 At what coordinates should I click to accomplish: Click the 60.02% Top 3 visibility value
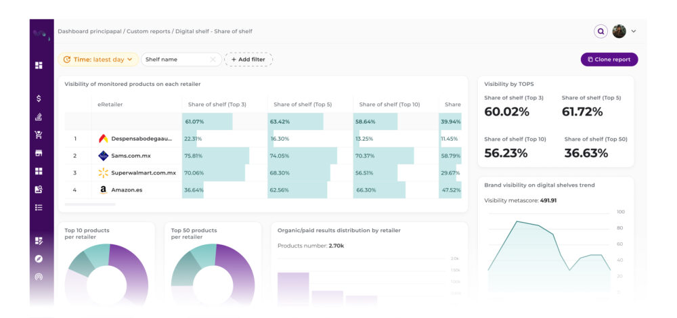click(506, 112)
